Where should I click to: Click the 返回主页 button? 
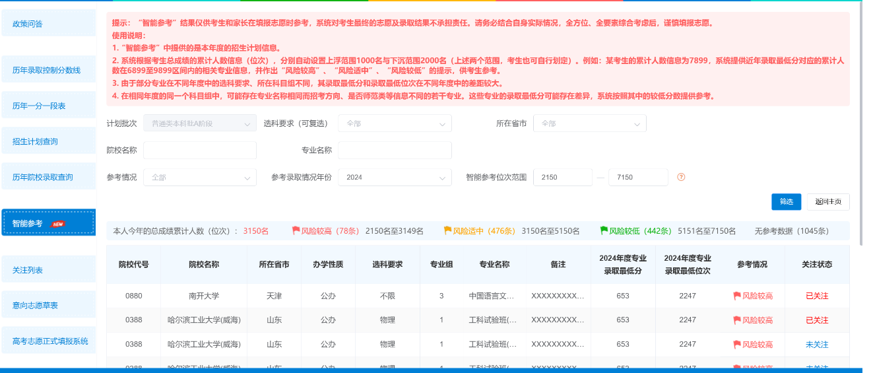tap(828, 201)
